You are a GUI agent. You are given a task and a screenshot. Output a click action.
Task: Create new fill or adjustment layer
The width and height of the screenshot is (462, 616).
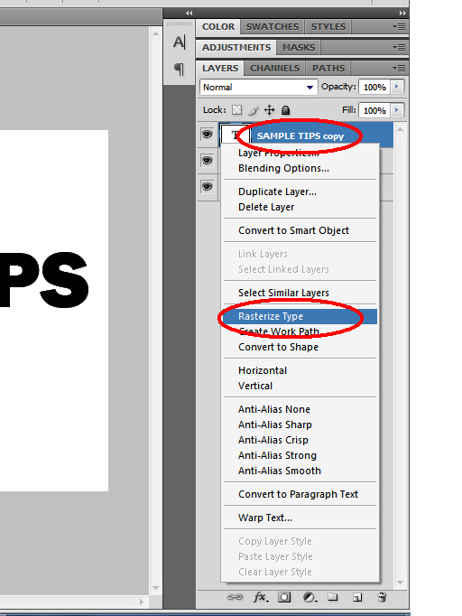pyautogui.click(x=310, y=598)
